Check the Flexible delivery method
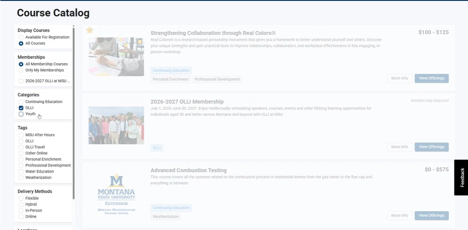 pyautogui.click(x=21, y=198)
